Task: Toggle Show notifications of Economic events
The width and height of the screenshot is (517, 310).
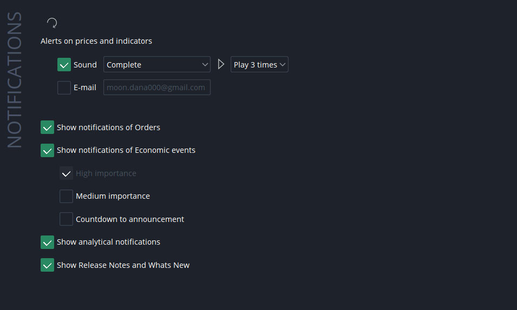Action: click(48, 150)
